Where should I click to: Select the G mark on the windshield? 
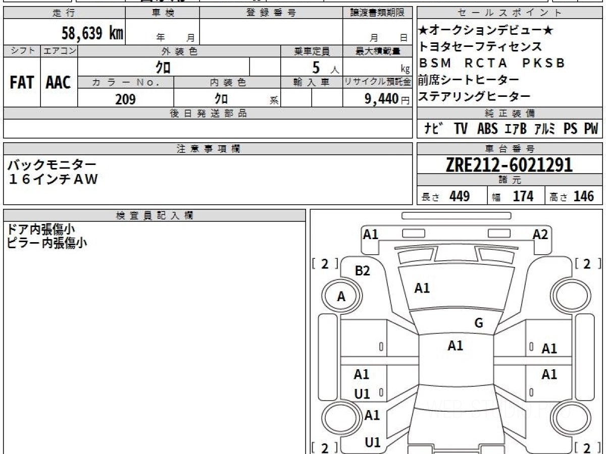point(479,323)
